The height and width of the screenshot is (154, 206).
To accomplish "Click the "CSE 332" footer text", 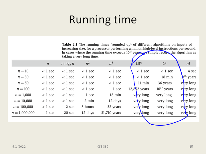I will pos(103,147).
